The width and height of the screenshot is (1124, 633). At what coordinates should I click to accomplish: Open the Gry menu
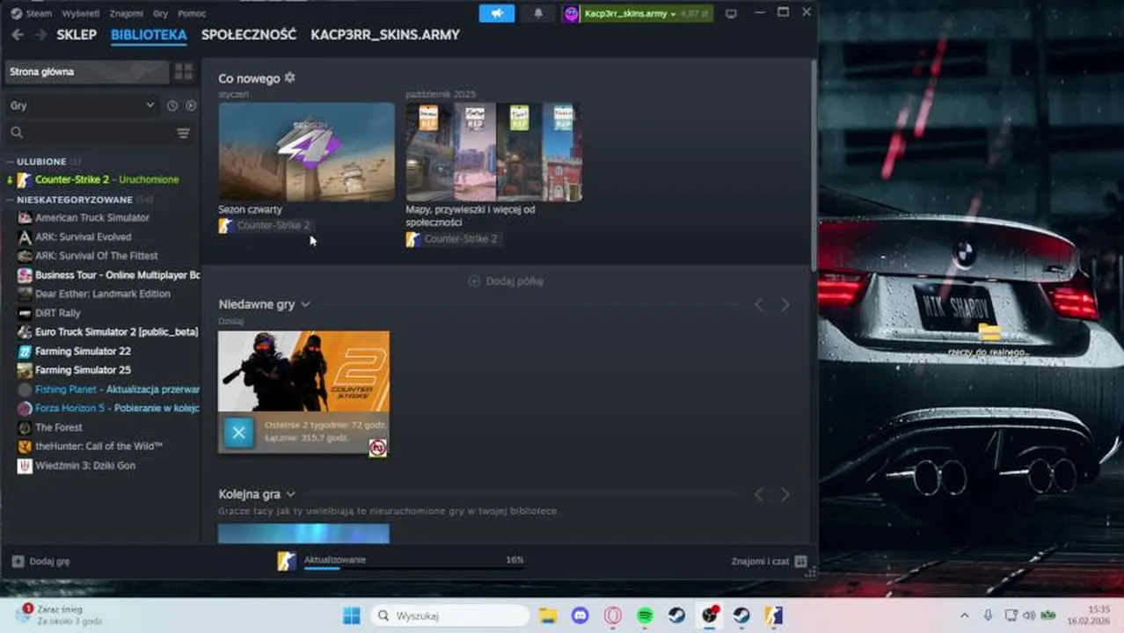(x=161, y=13)
